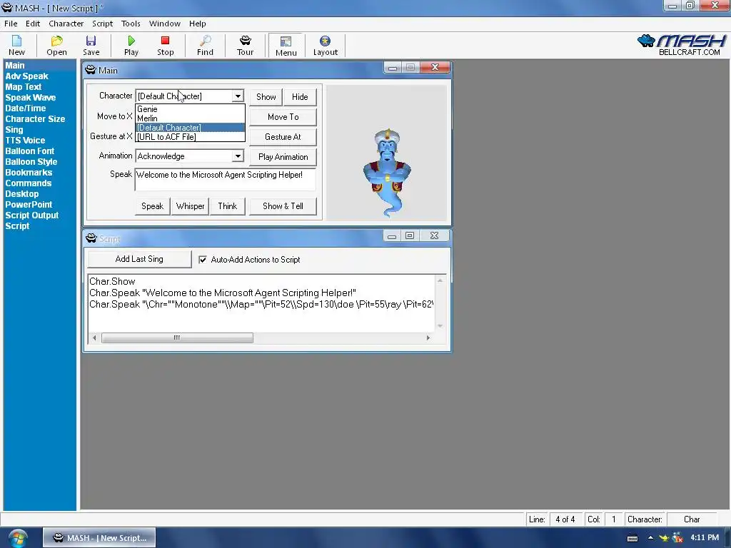Open the Window menu
The width and height of the screenshot is (731, 548).
tap(165, 24)
